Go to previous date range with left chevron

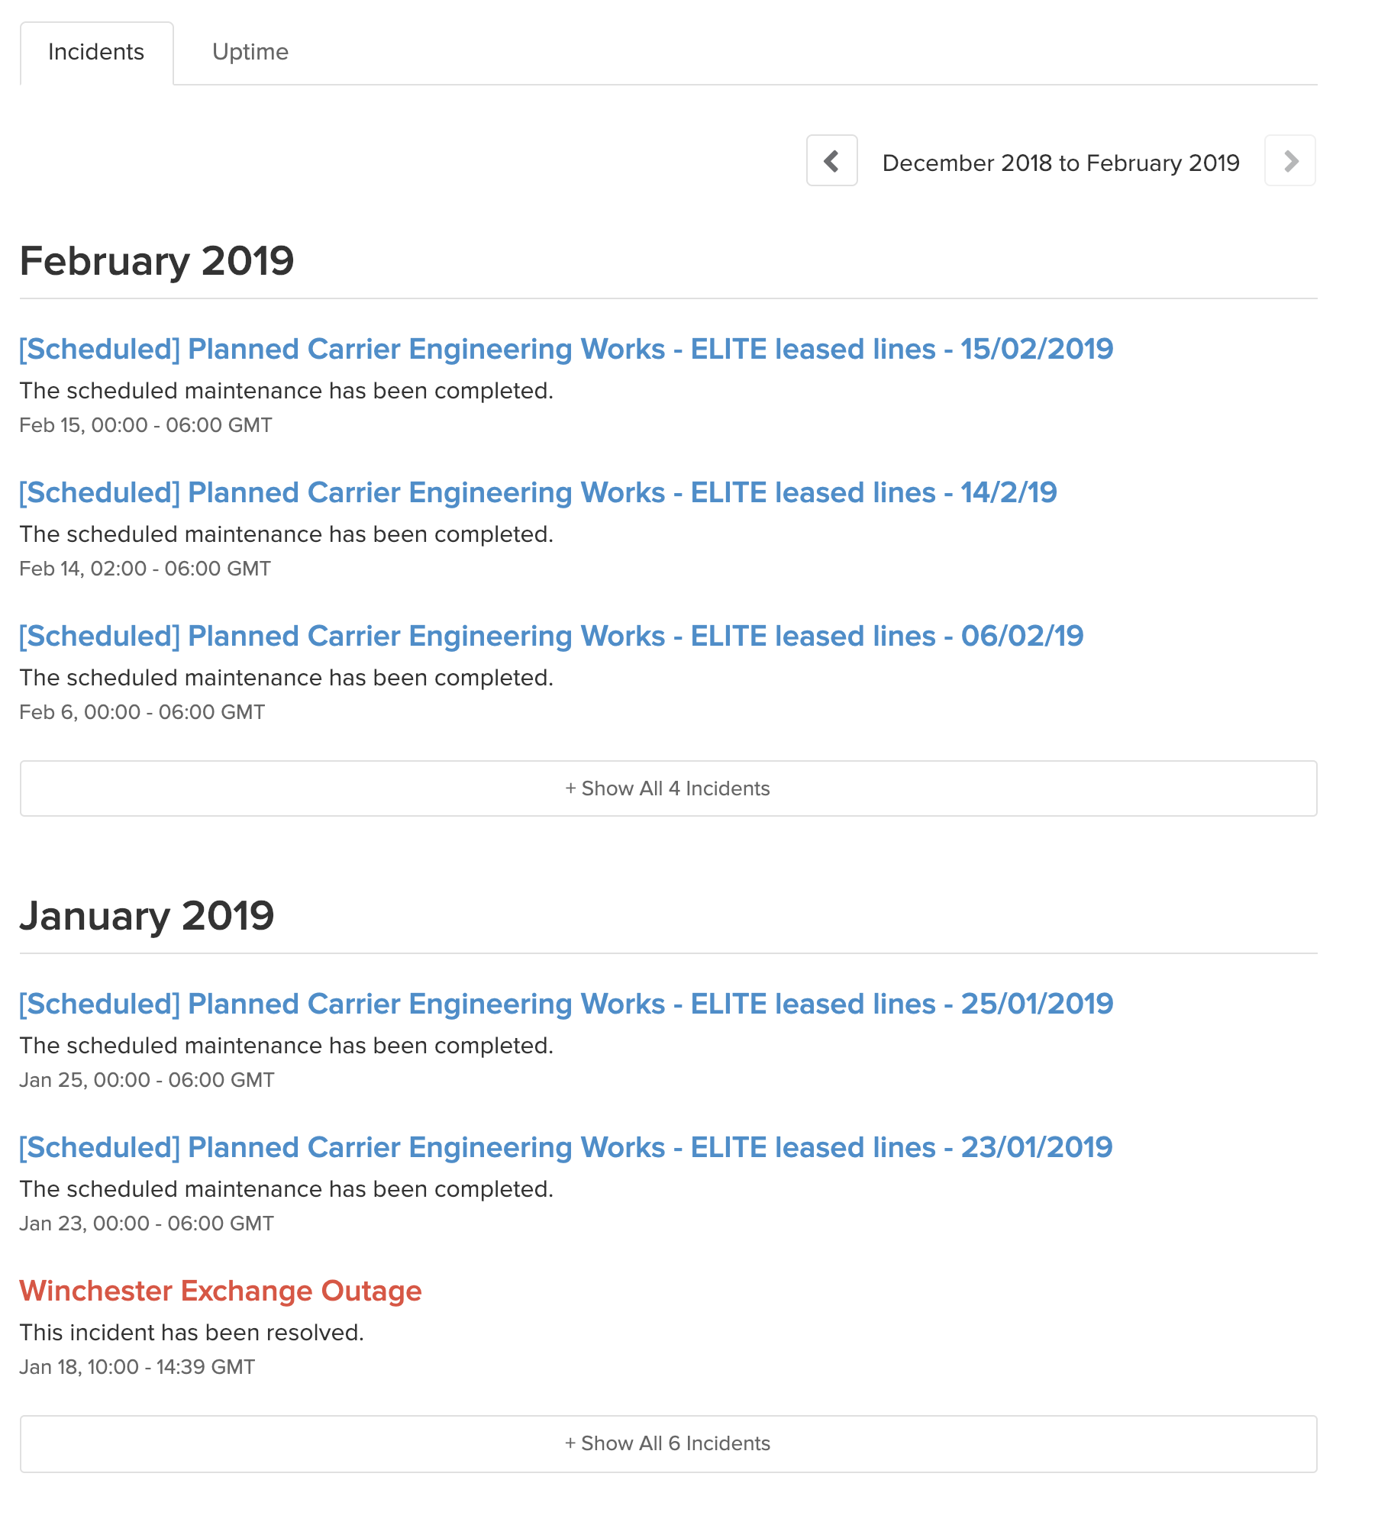(831, 161)
